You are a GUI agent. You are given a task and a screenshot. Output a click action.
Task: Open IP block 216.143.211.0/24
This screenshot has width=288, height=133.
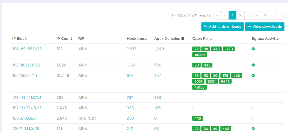27,97
